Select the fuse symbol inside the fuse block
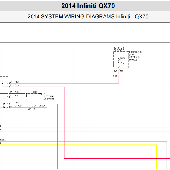Screen dimensions: 170x170 (119, 60)
